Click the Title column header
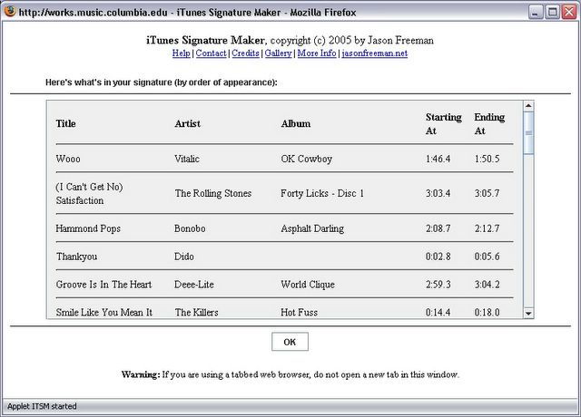The image size is (581, 417). coord(65,123)
